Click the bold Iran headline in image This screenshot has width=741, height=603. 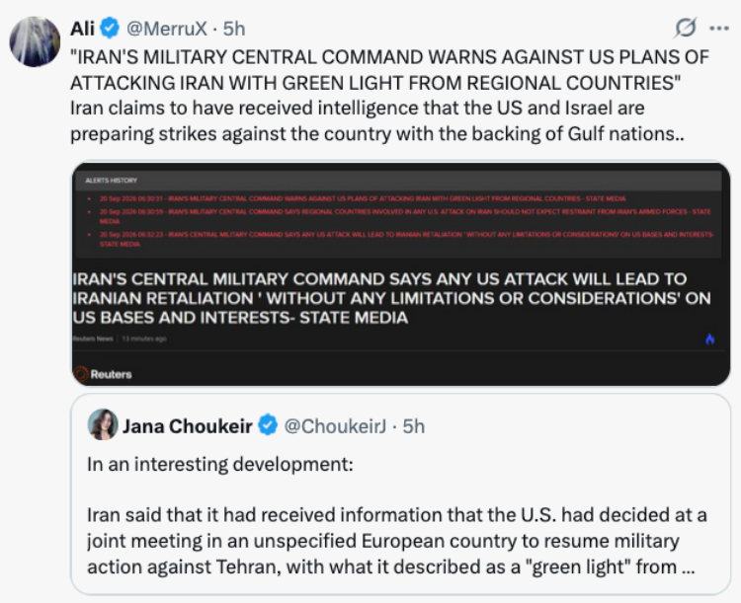(x=392, y=298)
